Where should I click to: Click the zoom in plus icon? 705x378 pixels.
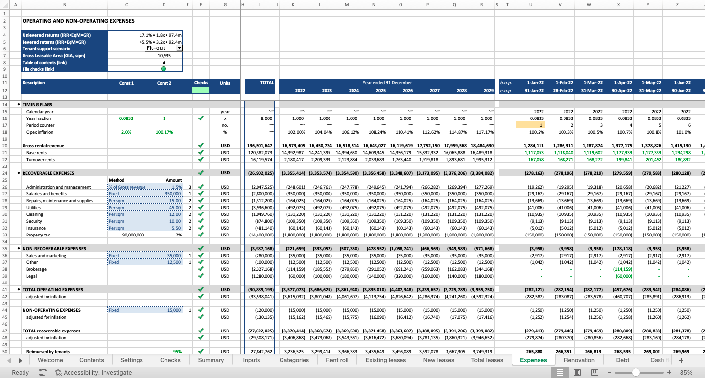coord(669,373)
